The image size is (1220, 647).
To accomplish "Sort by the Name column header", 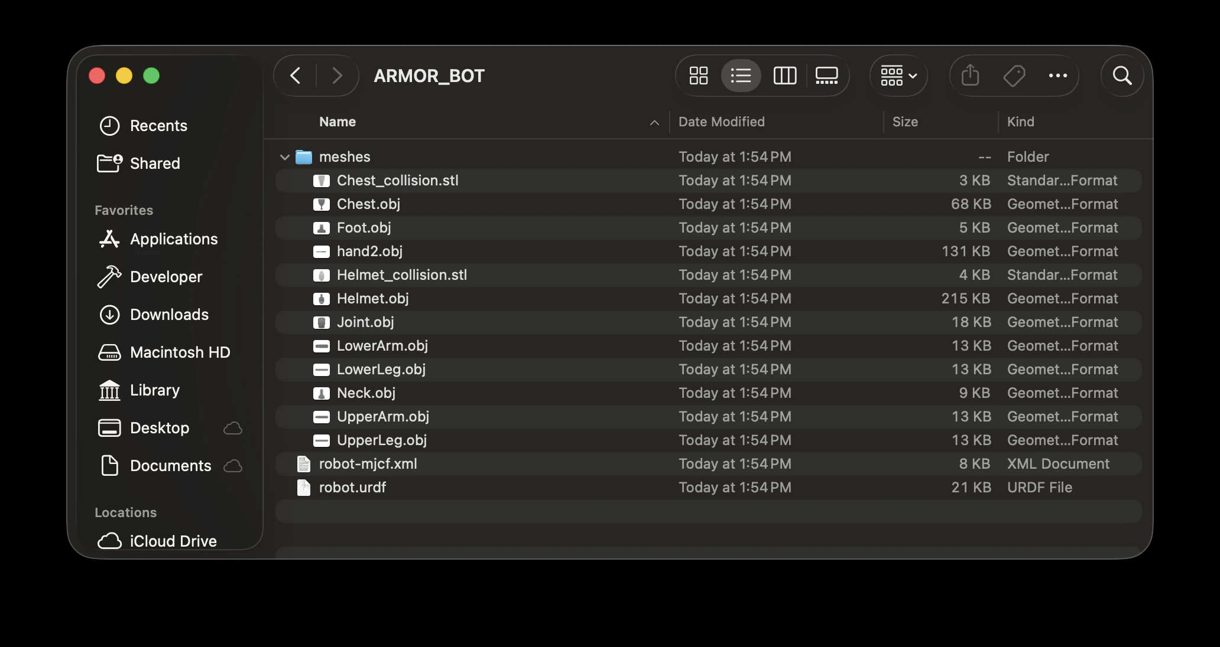I will 338,122.
